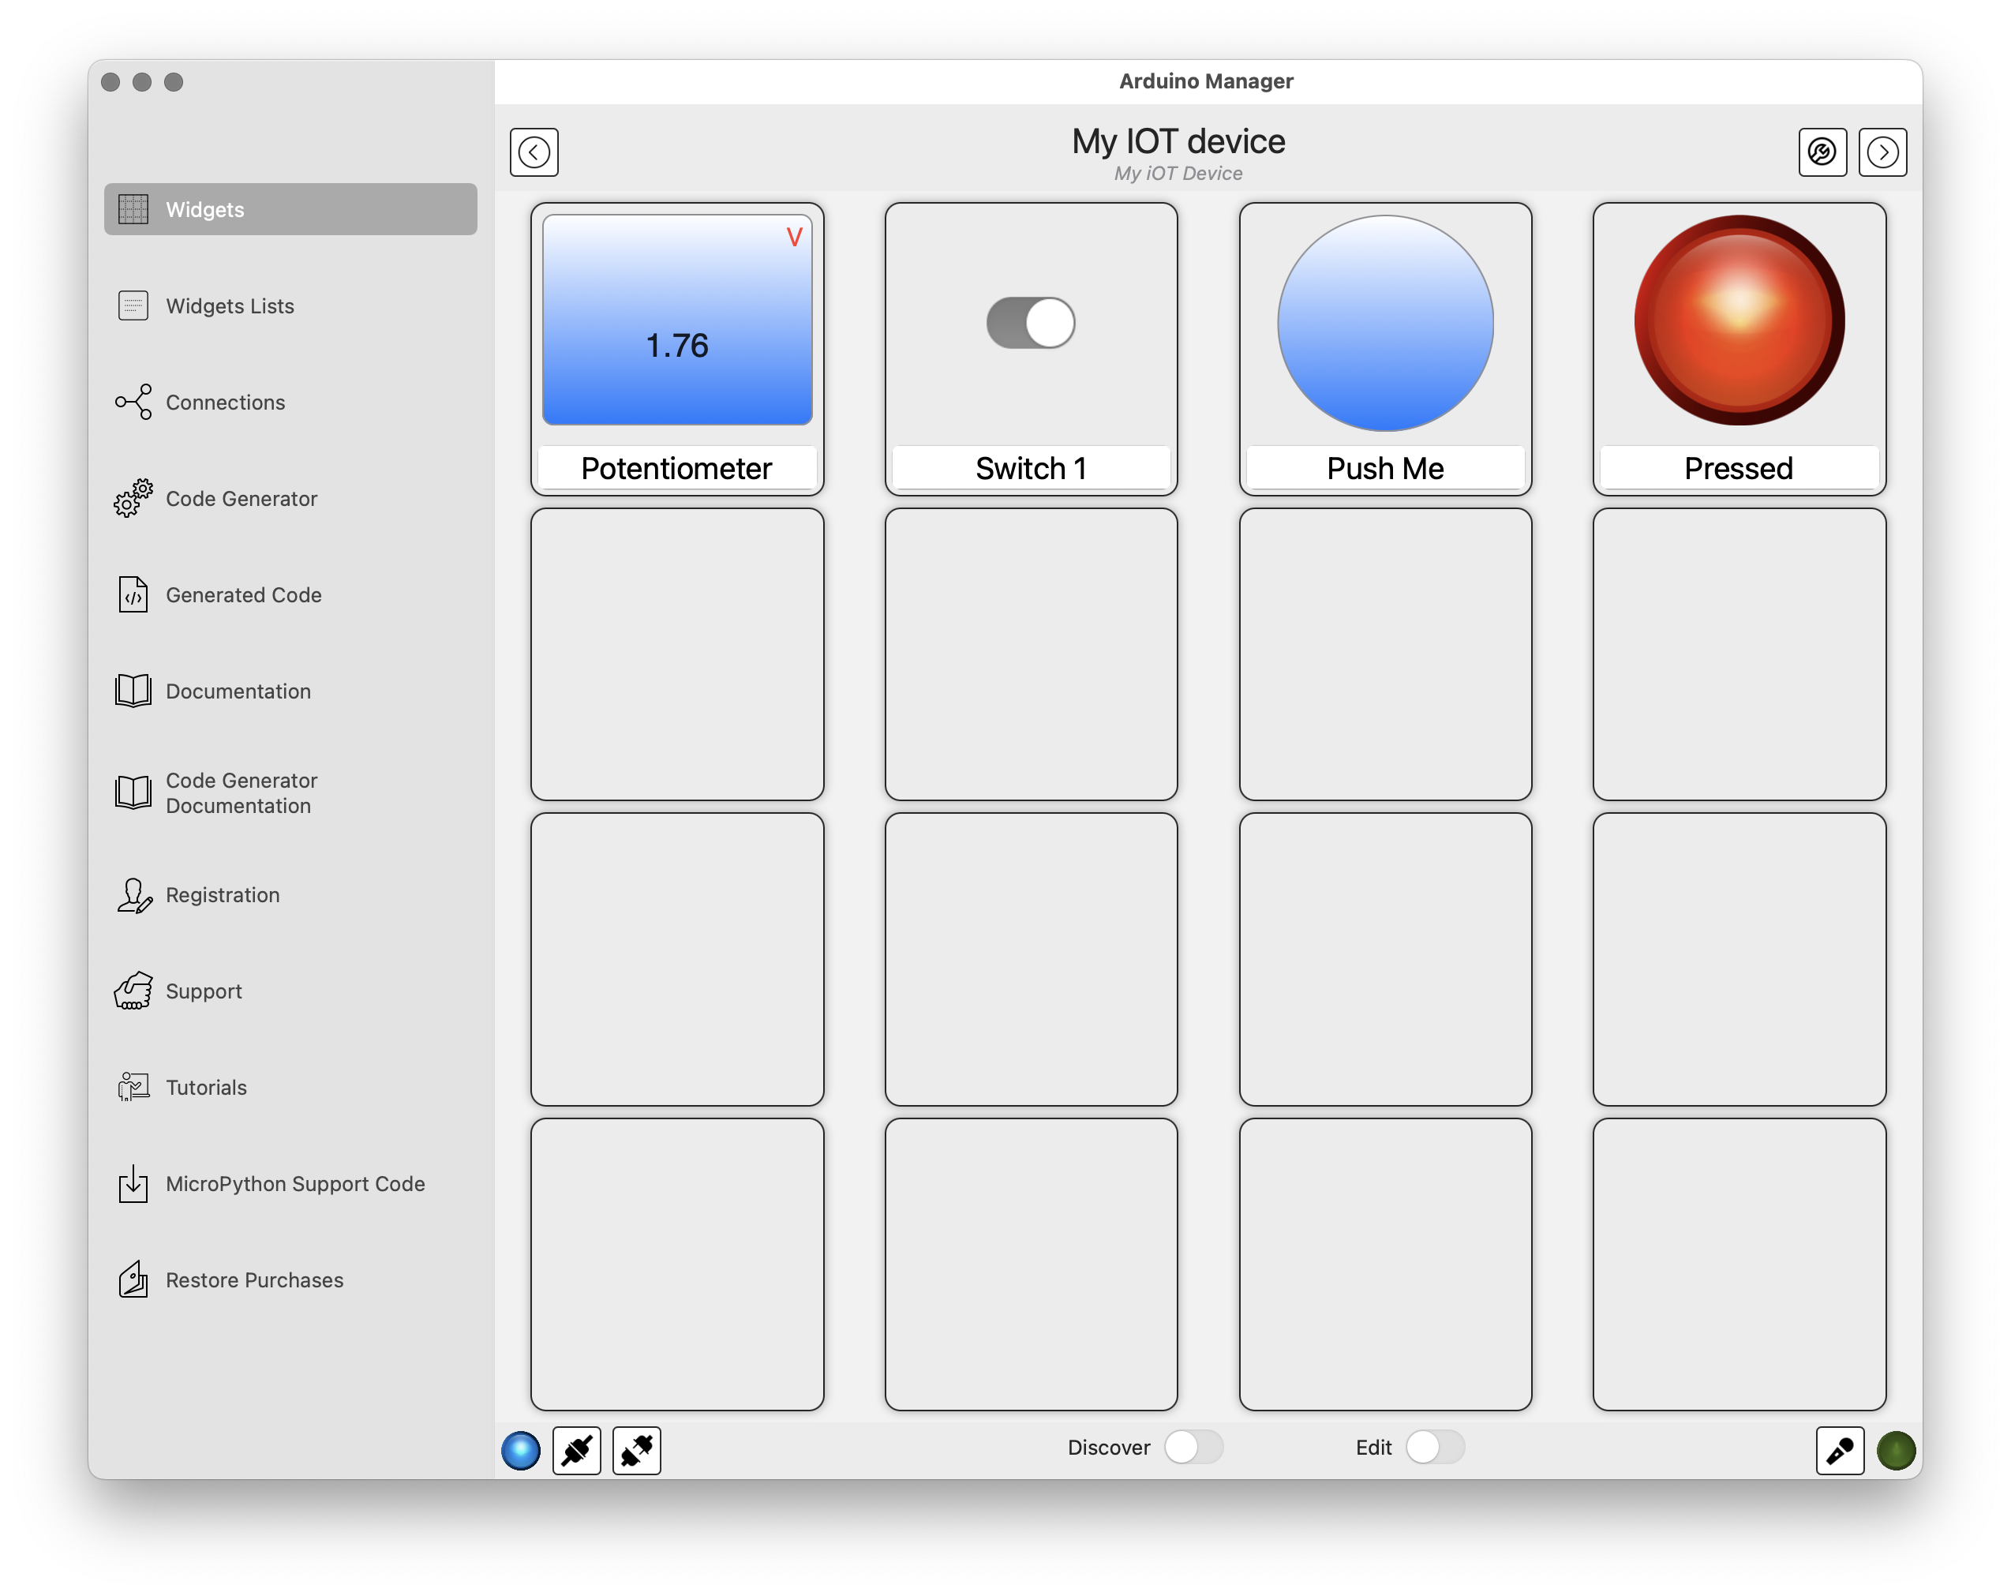Open Code Generator from sidebar

(241, 498)
